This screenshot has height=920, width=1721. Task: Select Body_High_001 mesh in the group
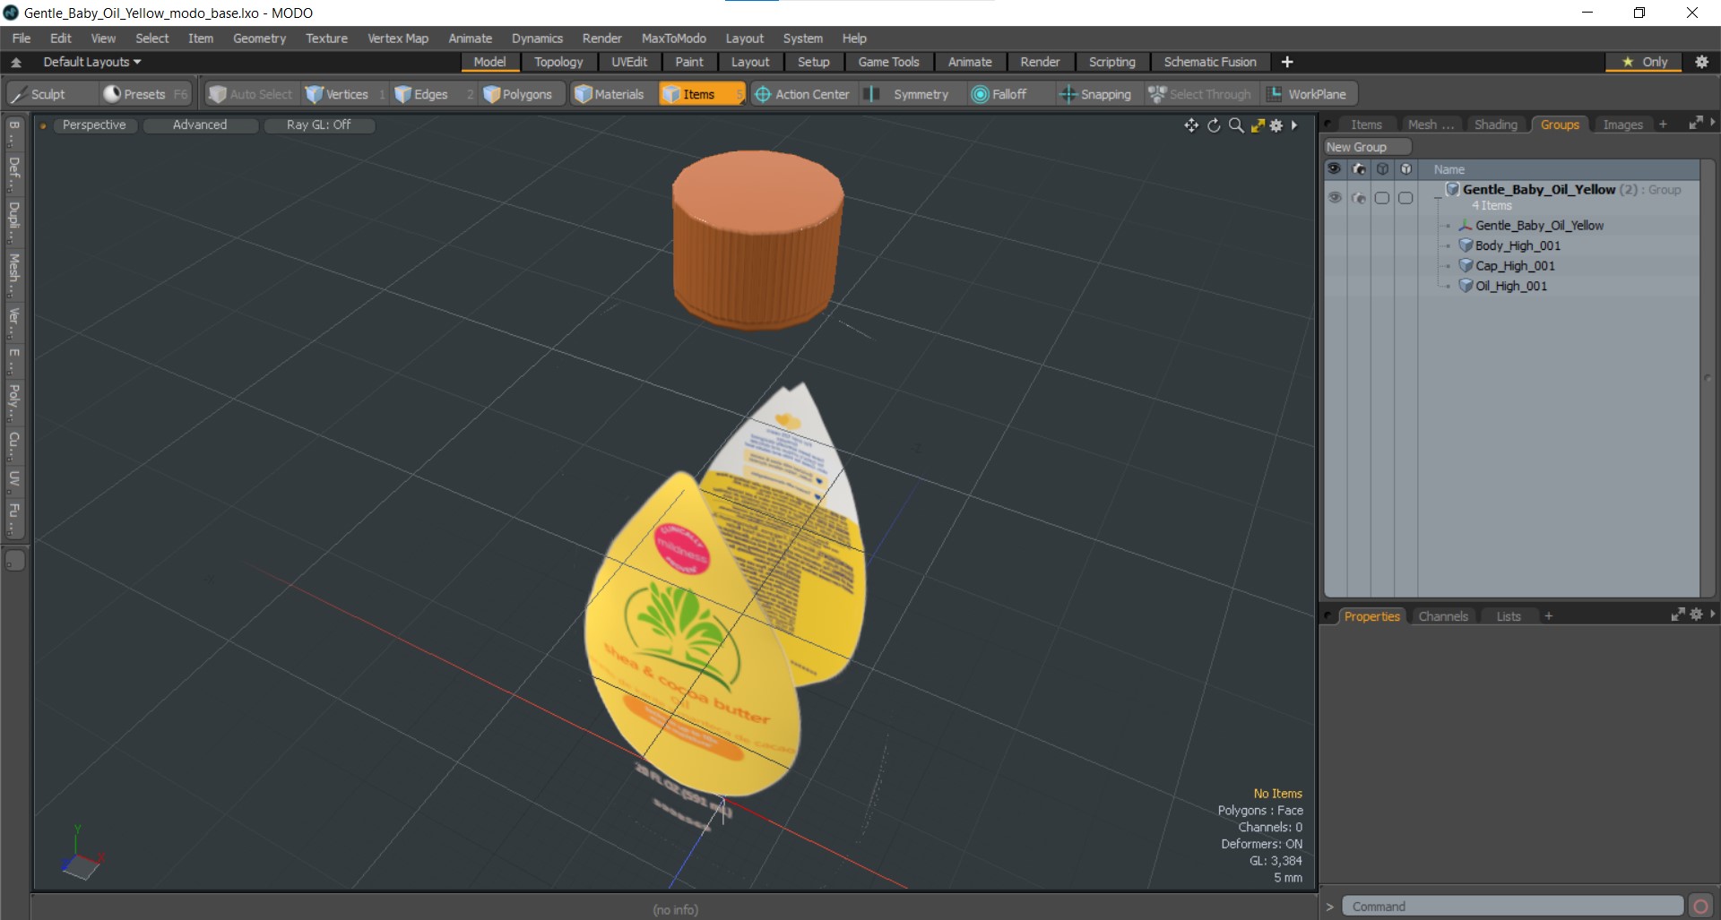(1518, 245)
